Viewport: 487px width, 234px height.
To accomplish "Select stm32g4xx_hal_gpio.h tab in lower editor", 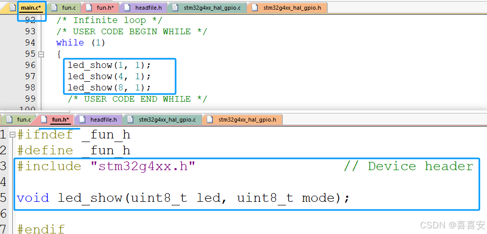I will tap(243, 120).
